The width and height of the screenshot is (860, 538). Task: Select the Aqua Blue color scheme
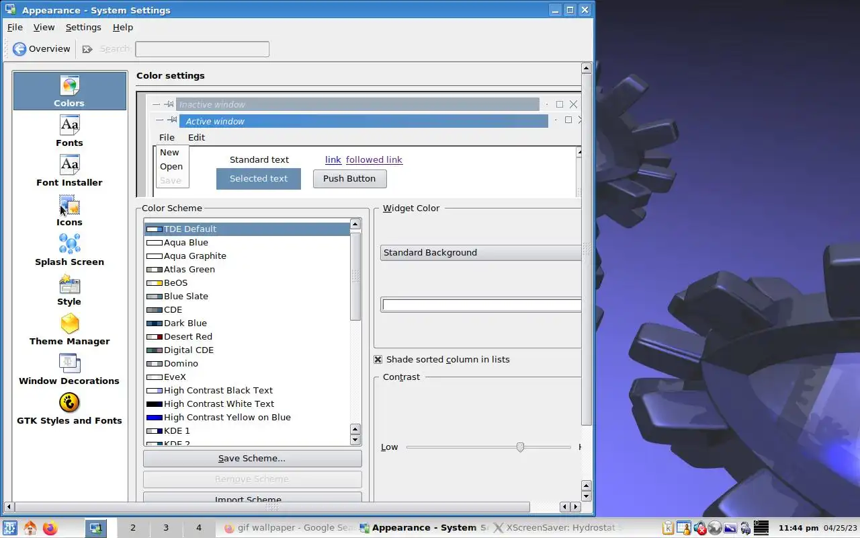point(247,243)
